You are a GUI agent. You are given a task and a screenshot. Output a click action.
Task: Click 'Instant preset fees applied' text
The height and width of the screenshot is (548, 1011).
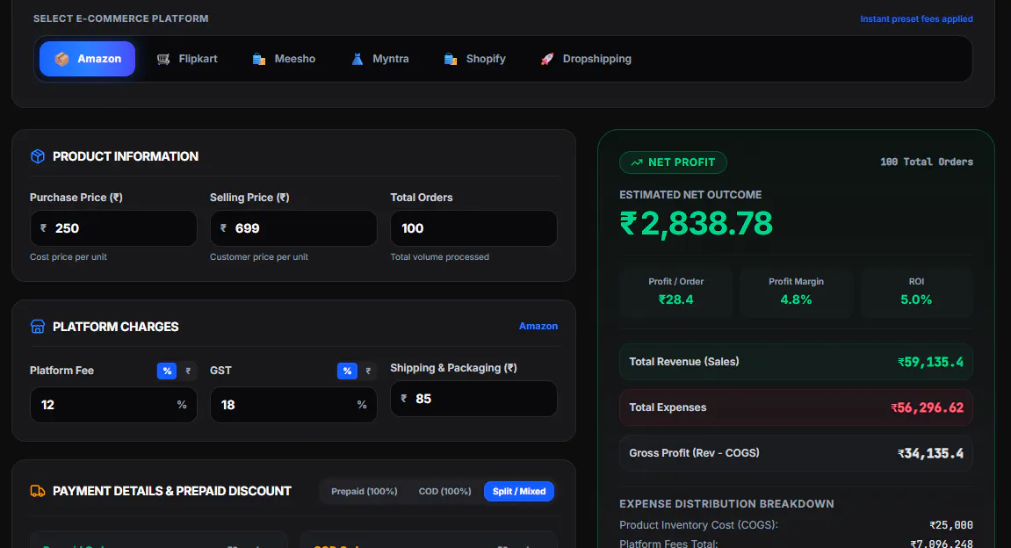(x=916, y=18)
